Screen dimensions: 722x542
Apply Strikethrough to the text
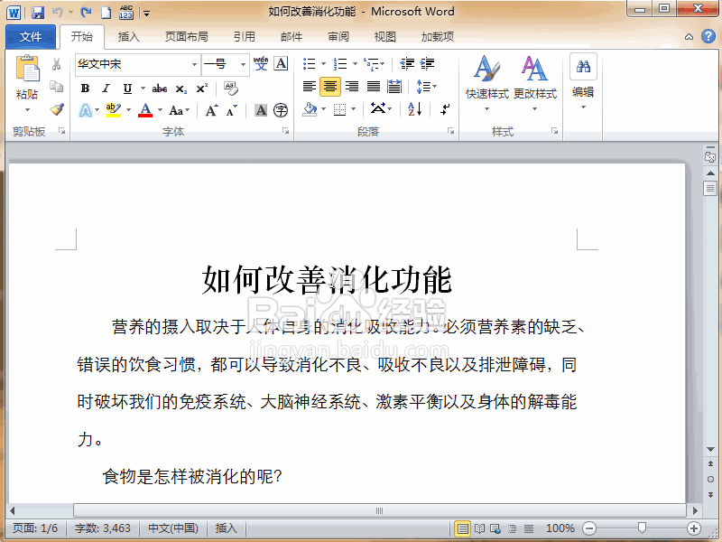pyautogui.click(x=158, y=88)
